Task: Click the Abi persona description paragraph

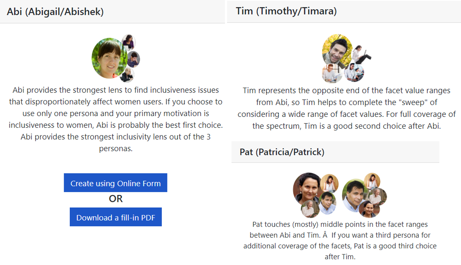Action: click(116, 119)
